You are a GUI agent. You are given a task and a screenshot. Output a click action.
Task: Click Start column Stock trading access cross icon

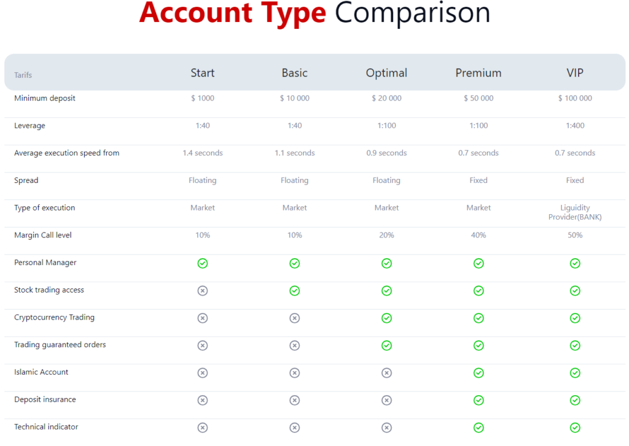click(203, 291)
